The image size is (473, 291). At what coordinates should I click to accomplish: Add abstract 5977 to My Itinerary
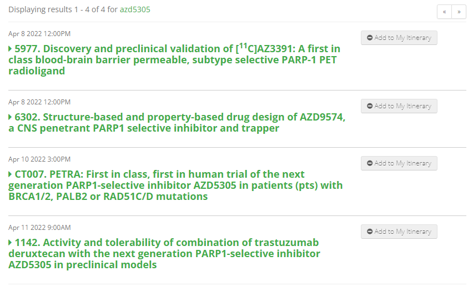coord(399,38)
